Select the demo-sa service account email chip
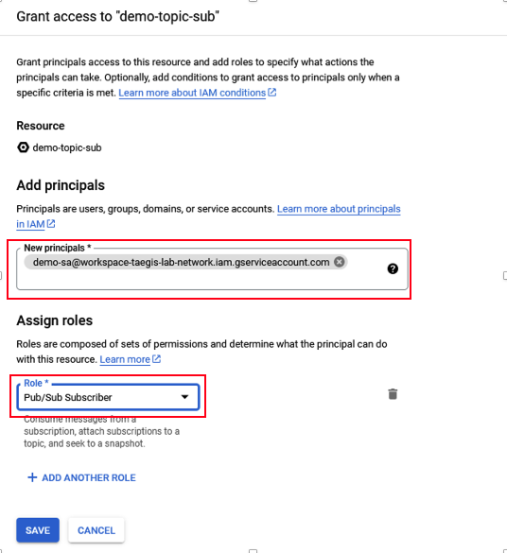The height and width of the screenshot is (553, 507). click(x=181, y=262)
